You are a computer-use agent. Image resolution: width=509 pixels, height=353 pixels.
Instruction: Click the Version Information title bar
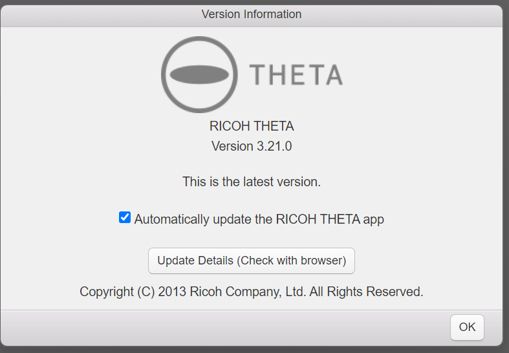[x=252, y=14]
